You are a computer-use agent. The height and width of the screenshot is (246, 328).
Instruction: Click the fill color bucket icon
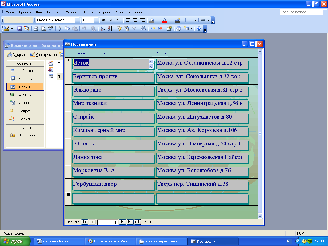(152, 20)
